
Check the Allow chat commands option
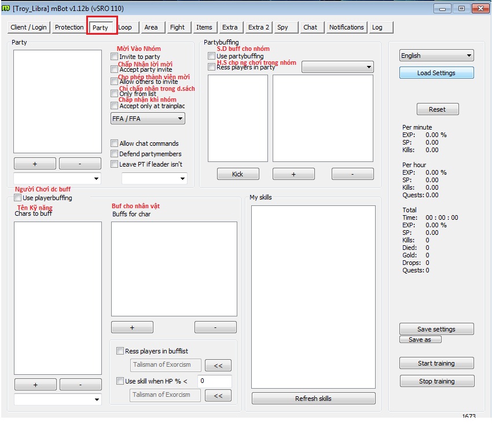[115, 143]
